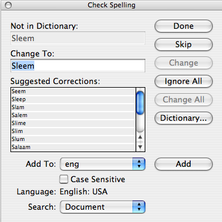Click the suggestions scrollbar up arrow

coord(140,137)
